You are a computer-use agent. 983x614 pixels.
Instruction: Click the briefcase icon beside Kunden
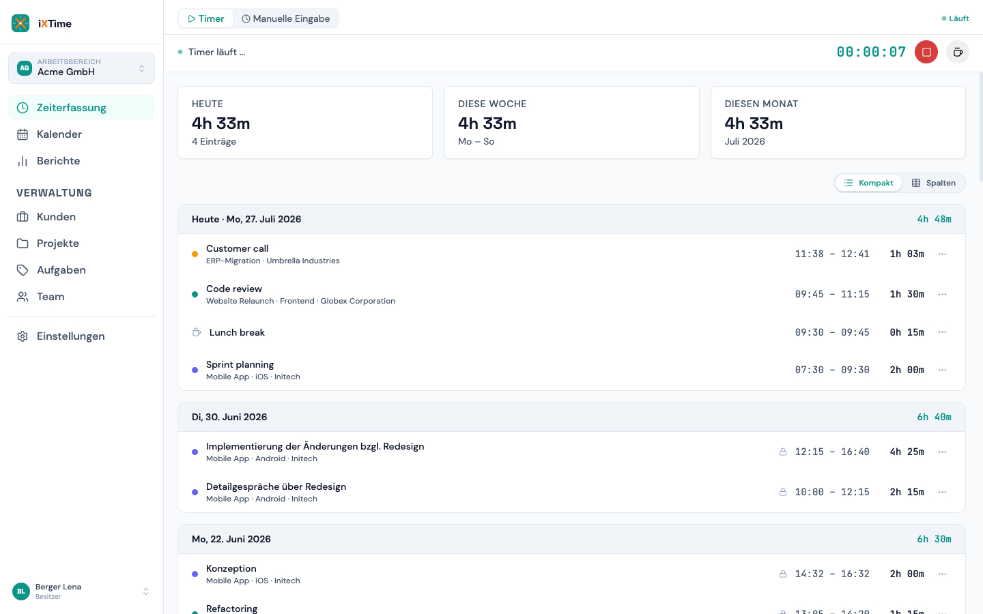click(x=23, y=217)
